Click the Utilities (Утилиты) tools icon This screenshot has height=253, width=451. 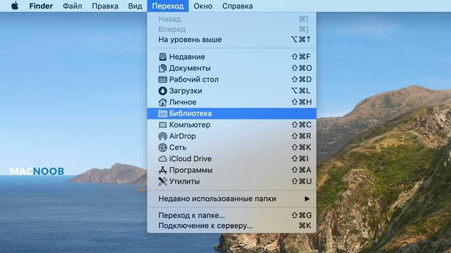(x=162, y=182)
